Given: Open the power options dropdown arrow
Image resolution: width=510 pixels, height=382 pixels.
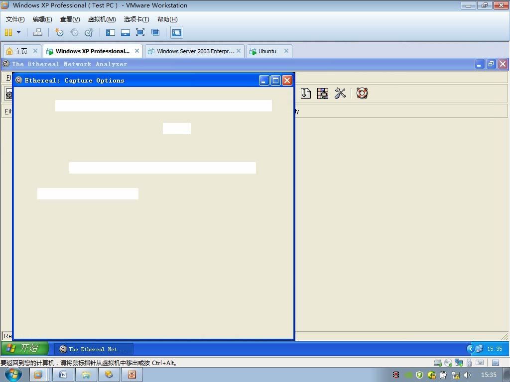Looking at the screenshot, I should pyautogui.click(x=18, y=32).
